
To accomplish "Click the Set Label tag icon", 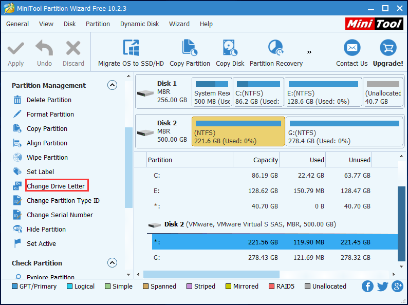I will click(17, 171).
